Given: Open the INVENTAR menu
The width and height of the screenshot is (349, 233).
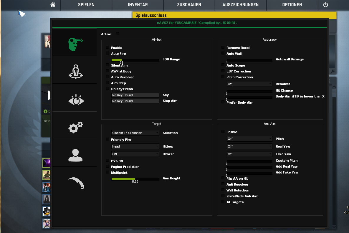Looking at the screenshot, I should (138, 5).
